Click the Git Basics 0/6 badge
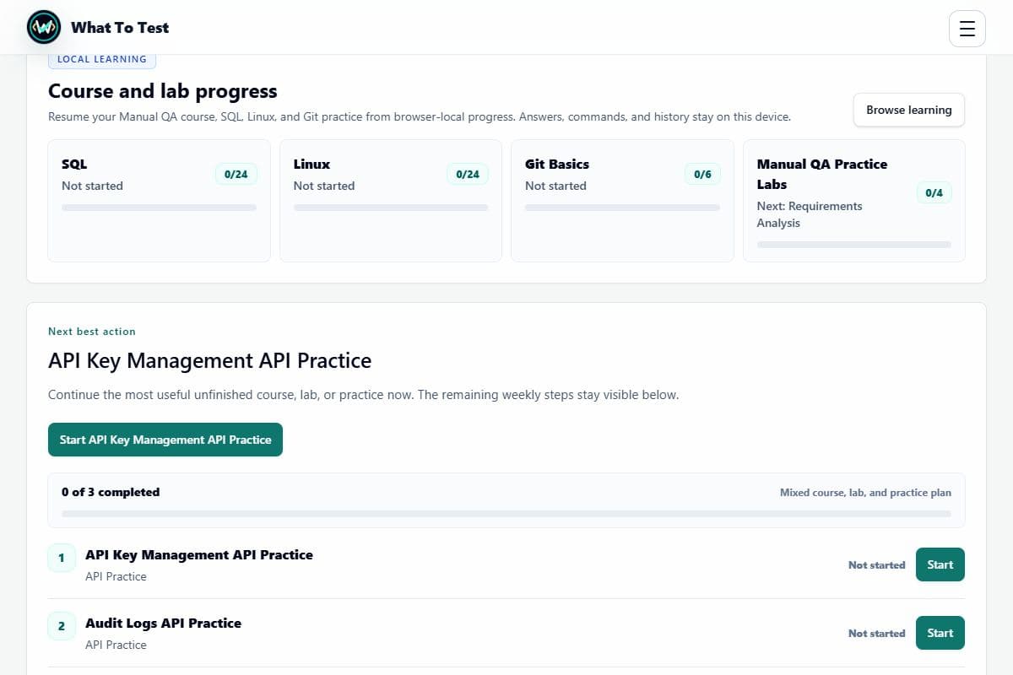 [702, 175]
